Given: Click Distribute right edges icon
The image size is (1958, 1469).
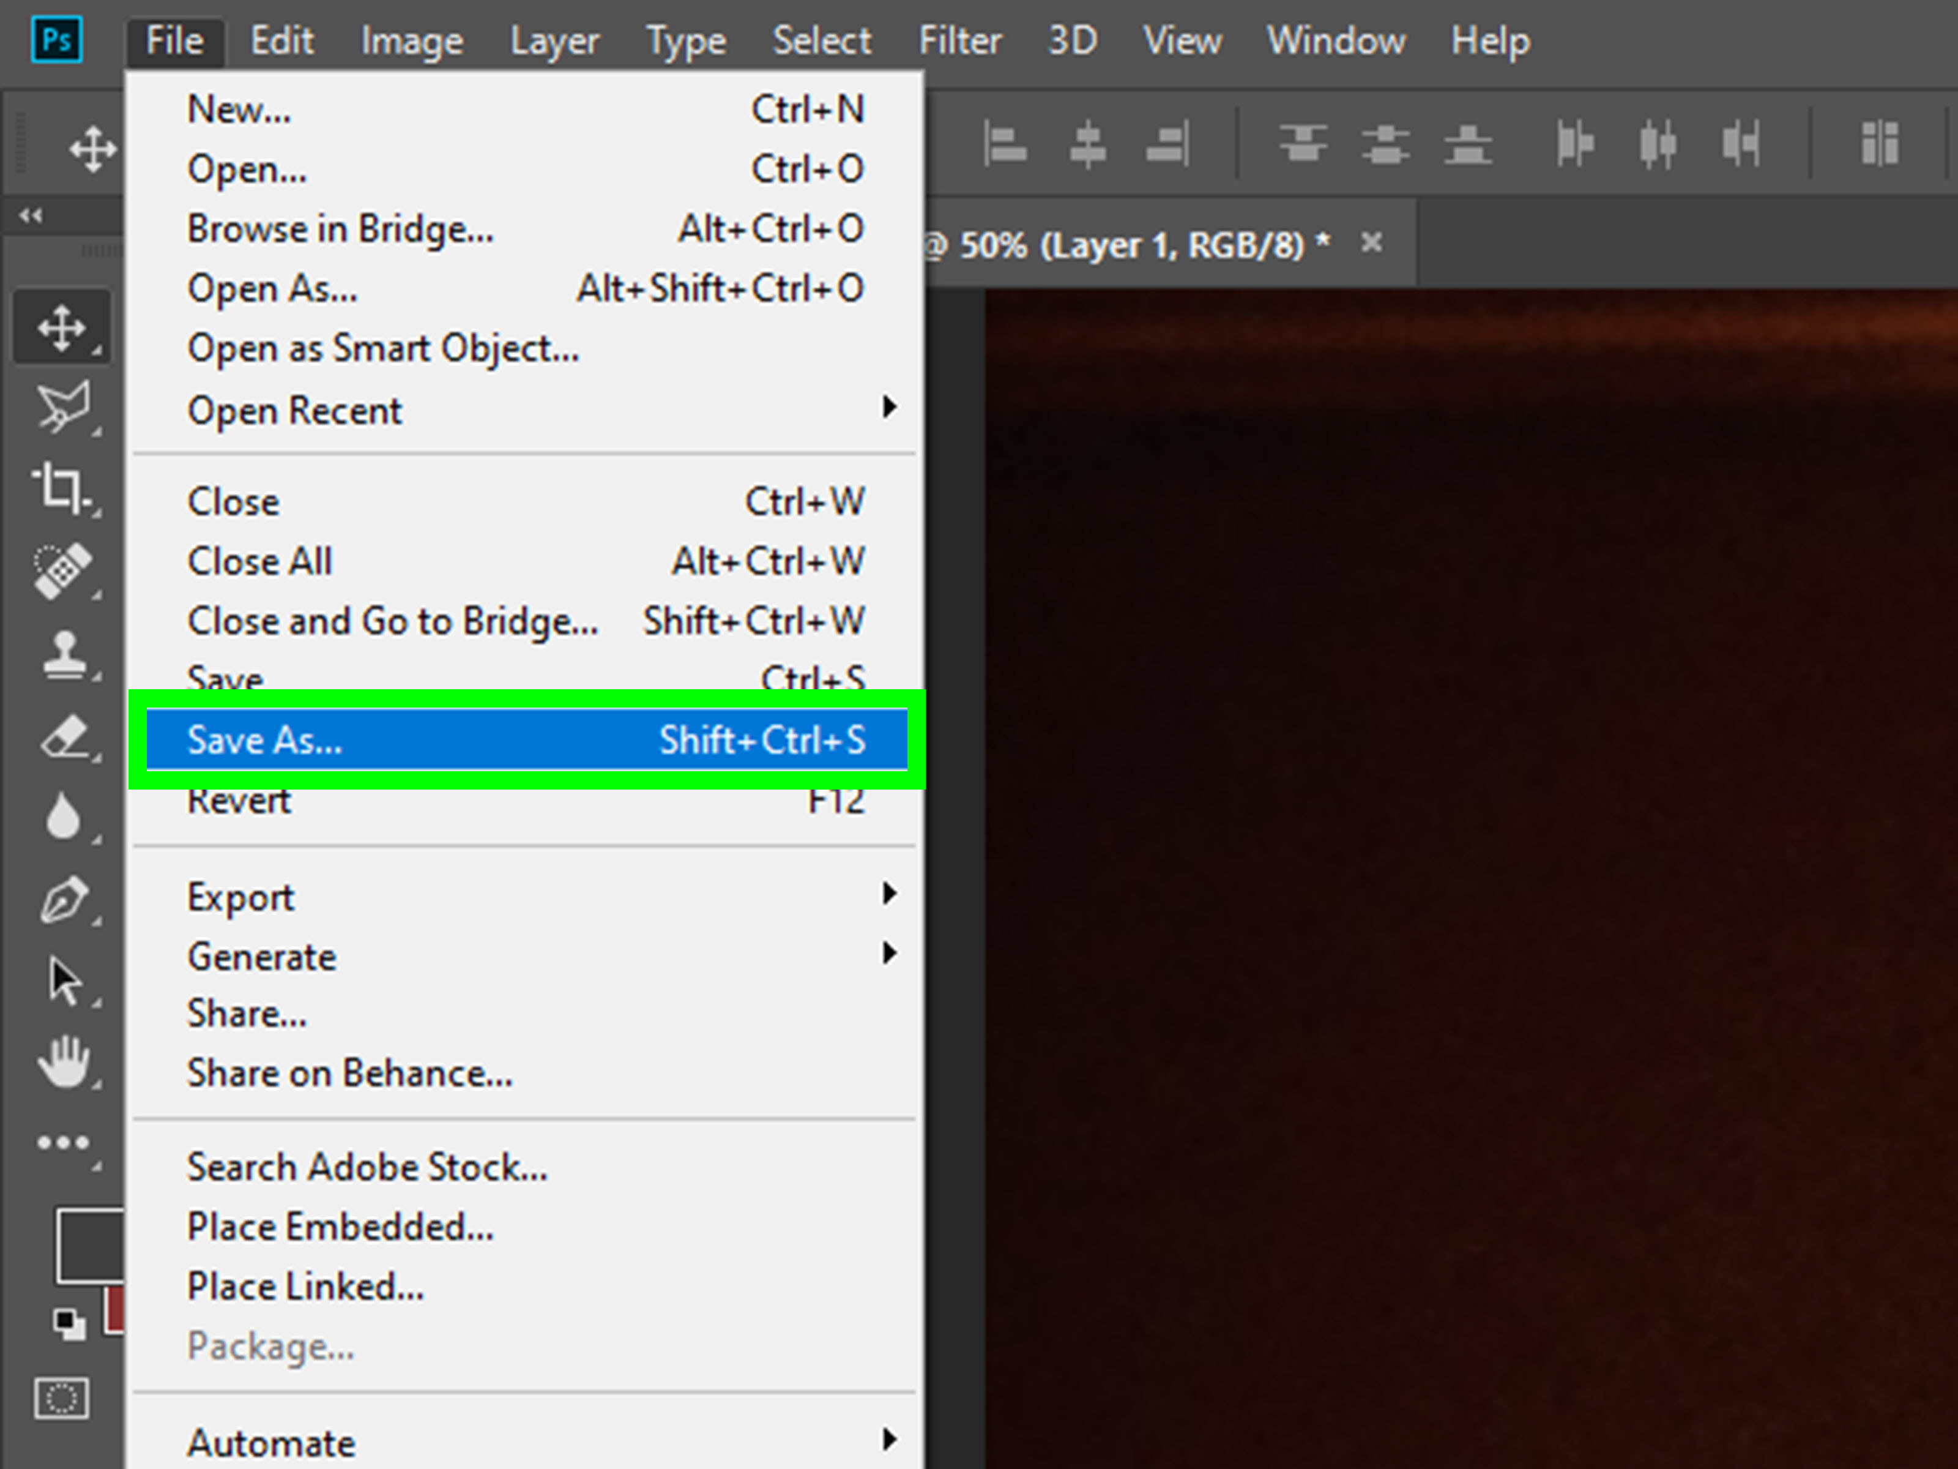Looking at the screenshot, I should click(x=1740, y=143).
